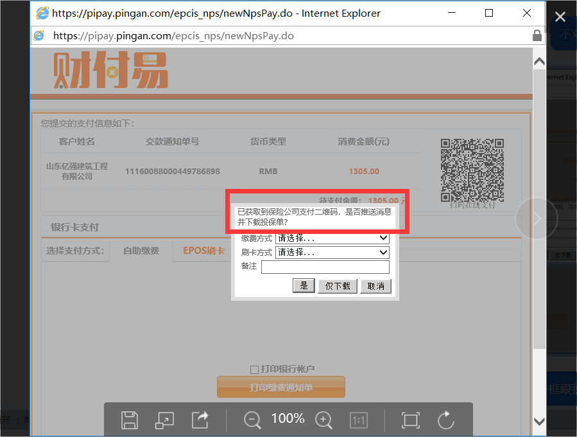Click the share/forward arrow icon
The height and width of the screenshot is (437, 577).
pos(200,420)
